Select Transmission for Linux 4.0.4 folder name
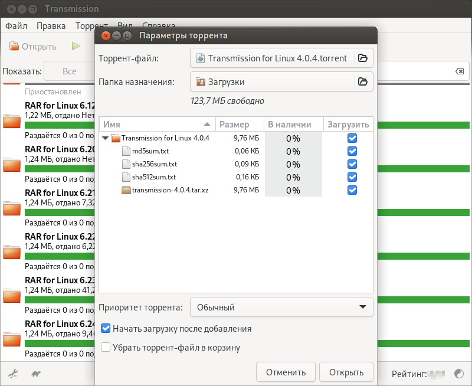 (165, 138)
